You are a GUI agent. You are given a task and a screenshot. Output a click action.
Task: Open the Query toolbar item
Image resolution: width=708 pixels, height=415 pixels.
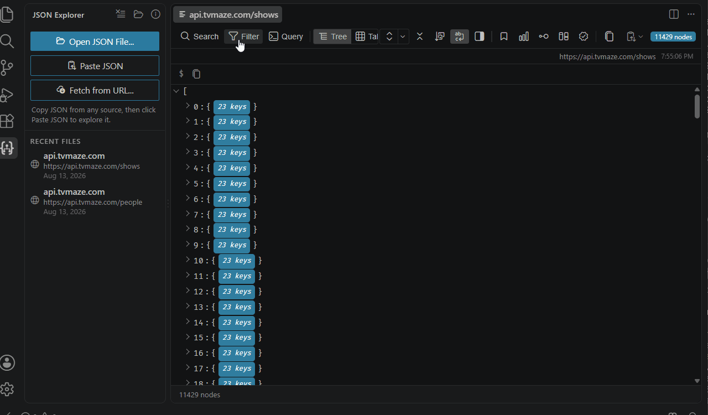click(285, 37)
